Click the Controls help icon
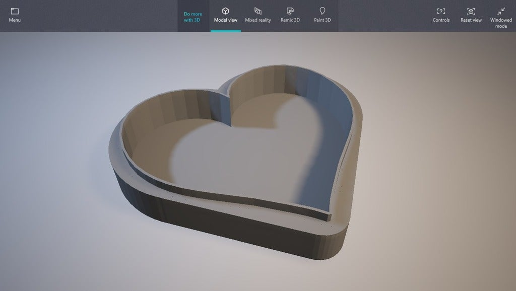Image resolution: width=516 pixels, height=291 pixels. [x=441, y=10]
